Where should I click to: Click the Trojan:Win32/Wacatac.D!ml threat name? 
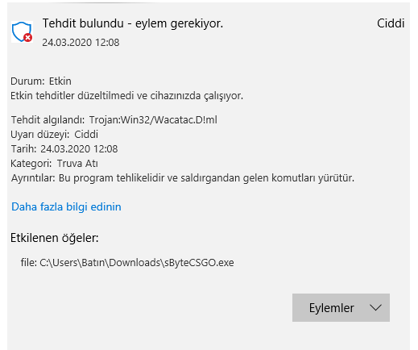pyautogui.click(x=153, y=120)
